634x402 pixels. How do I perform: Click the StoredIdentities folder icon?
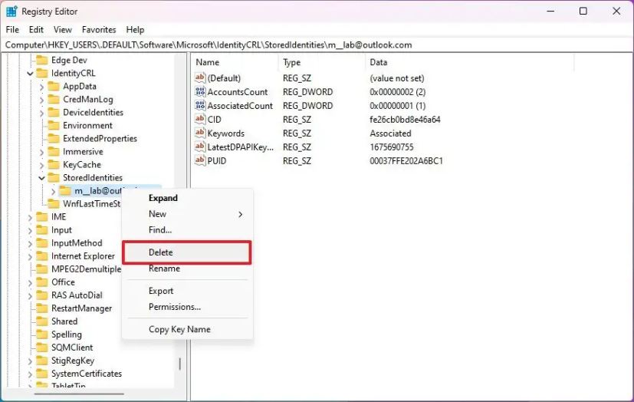(54, 177)
